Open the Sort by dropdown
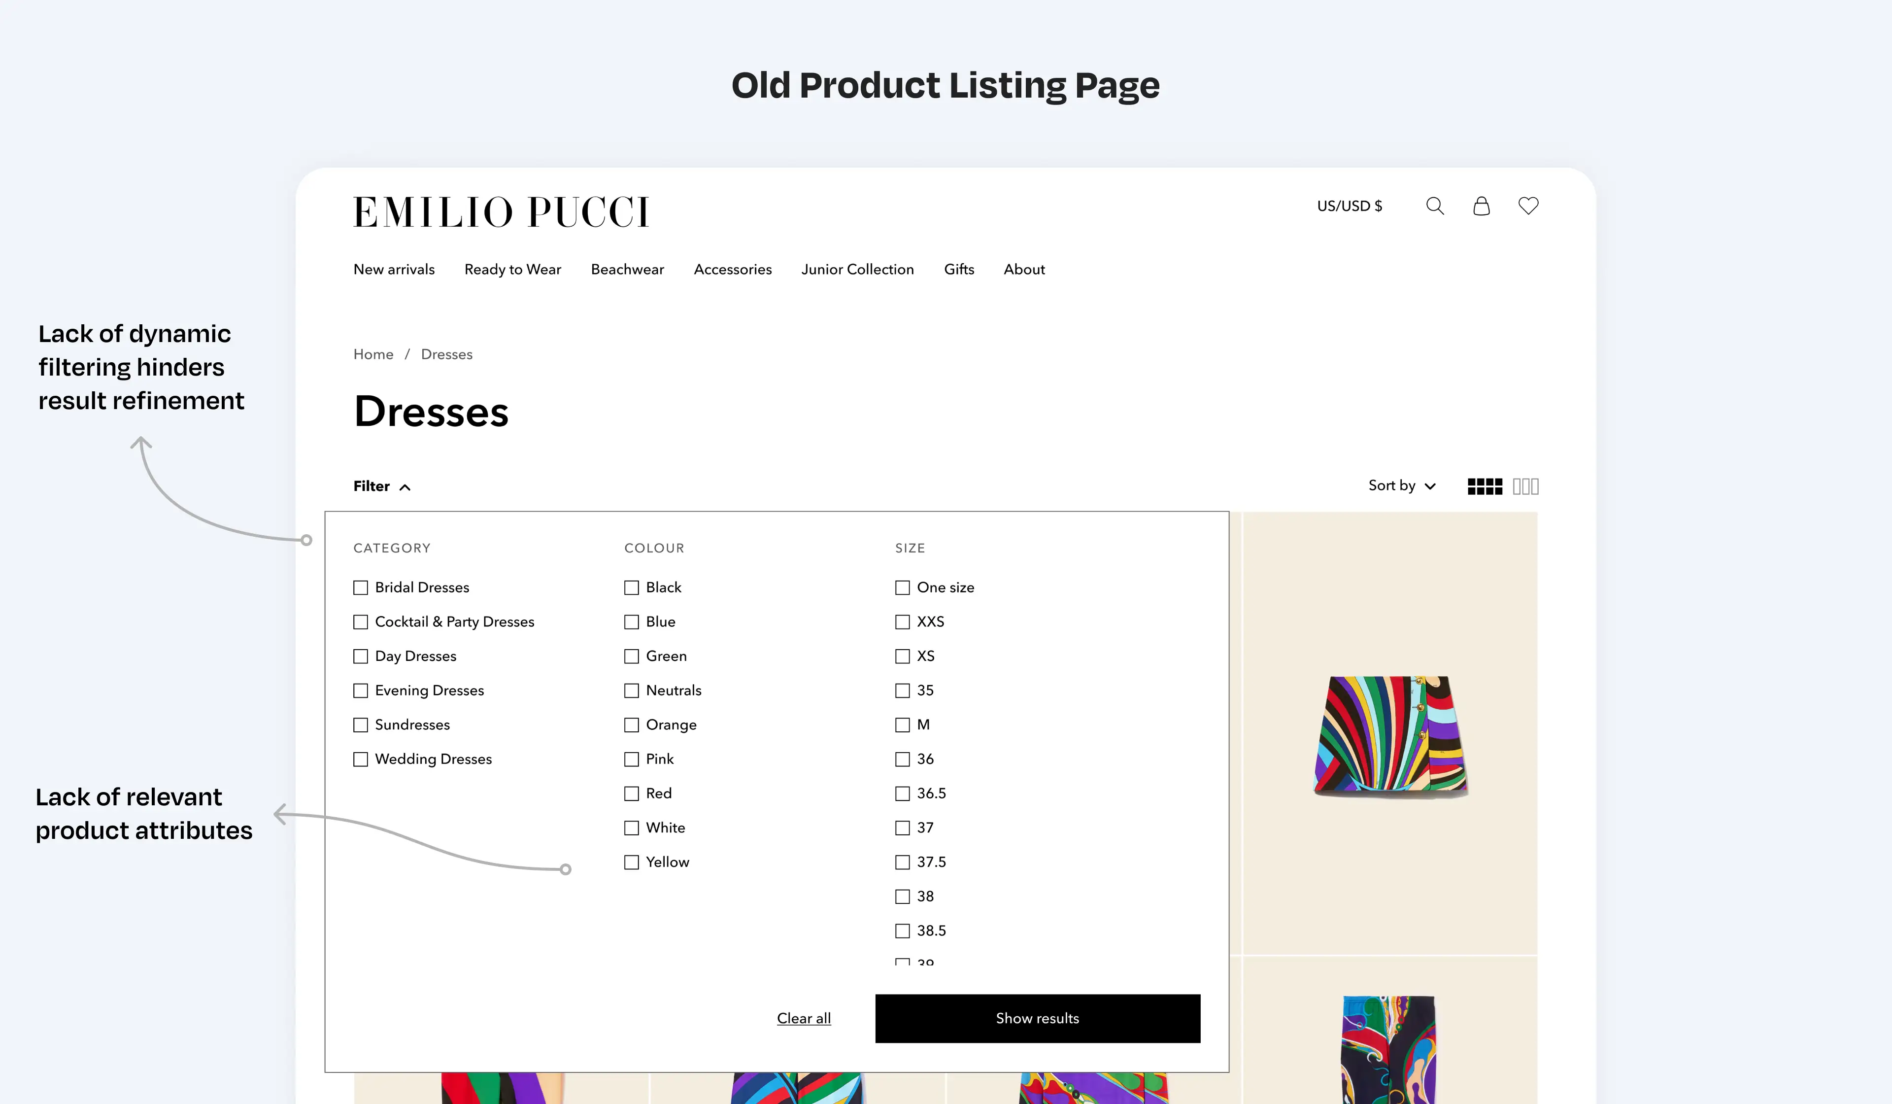The image size is (1892, 1104). click(1401, 485)
